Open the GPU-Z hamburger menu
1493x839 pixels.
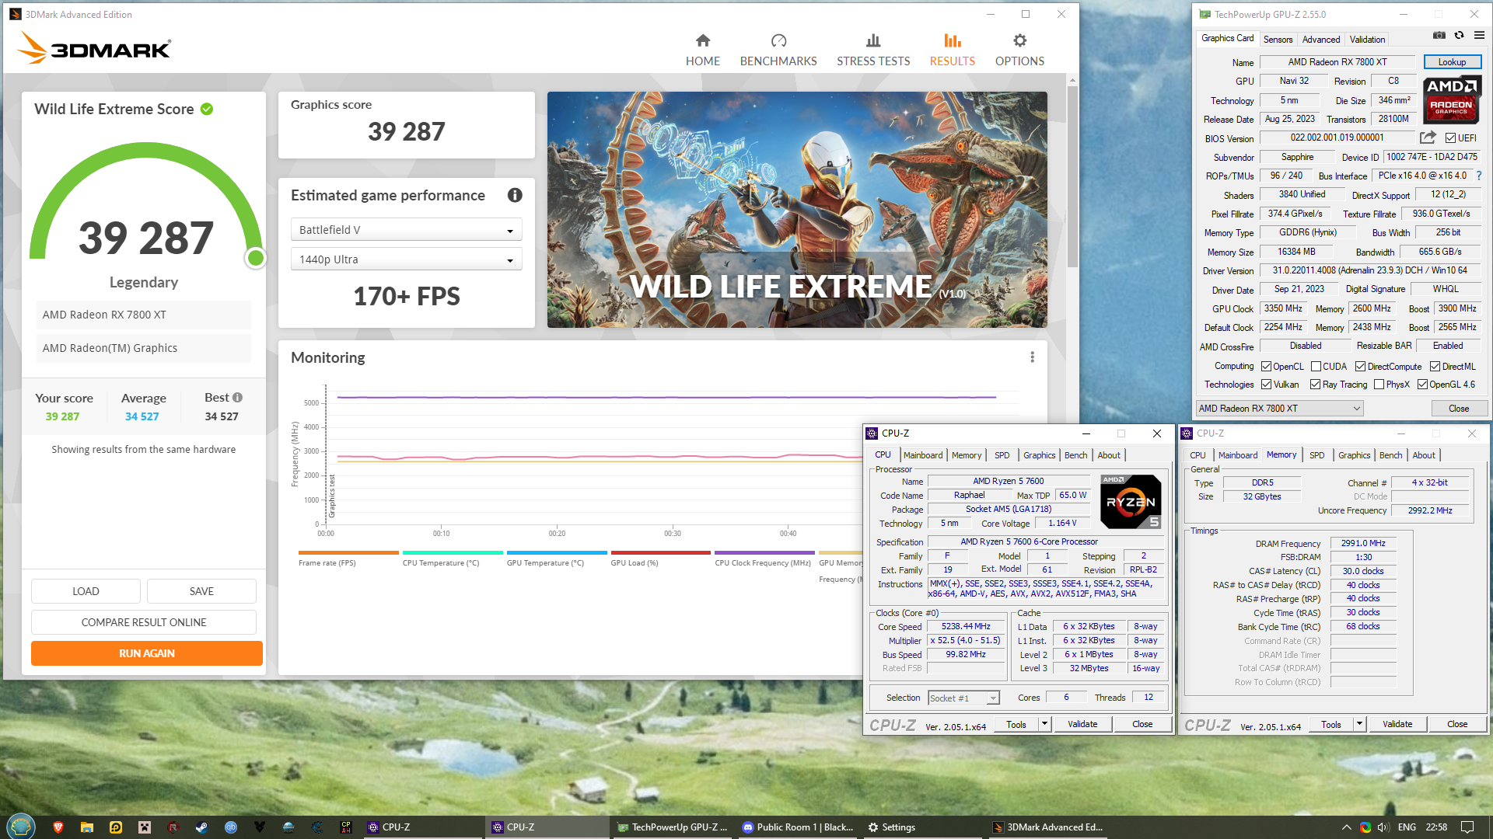coord(1479,36)
